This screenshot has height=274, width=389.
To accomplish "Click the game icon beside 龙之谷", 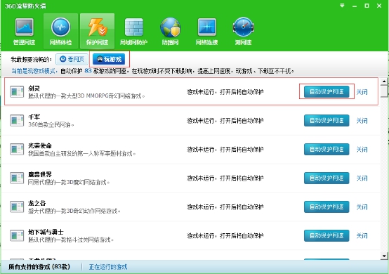I will [x=17, y=207].
